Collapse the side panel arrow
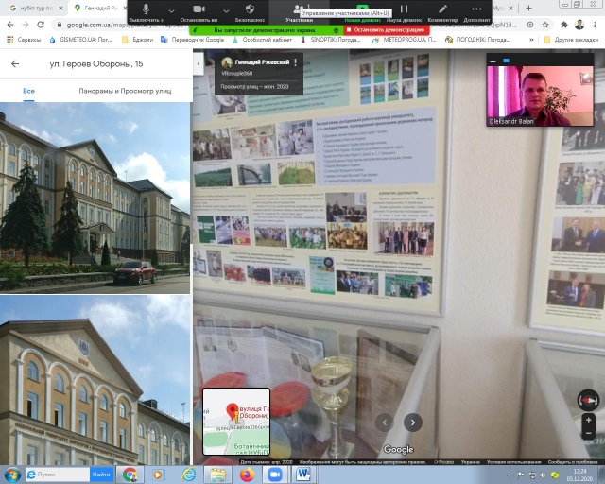The height and width of the screenshot is (484, 605). pos(198,63)
